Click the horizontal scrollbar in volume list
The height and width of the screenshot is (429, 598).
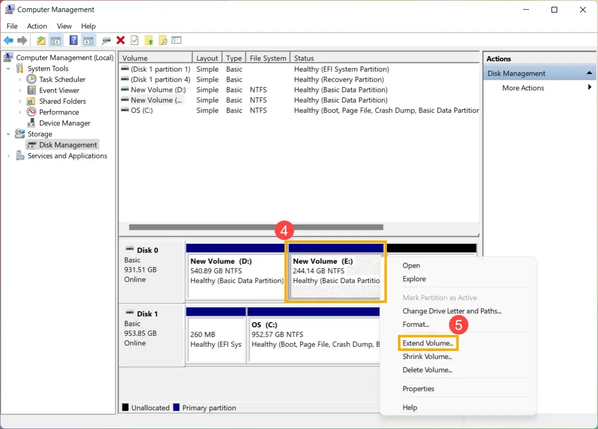pyautogui.click(x=256, y=227)
